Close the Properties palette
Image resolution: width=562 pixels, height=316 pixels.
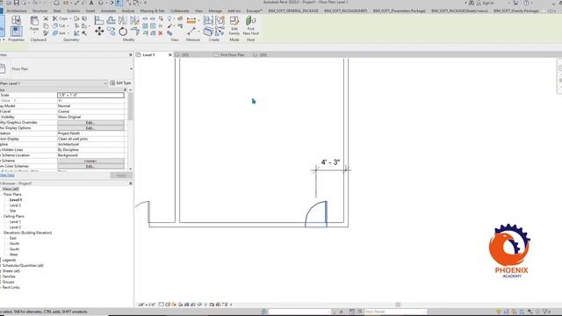131,54
